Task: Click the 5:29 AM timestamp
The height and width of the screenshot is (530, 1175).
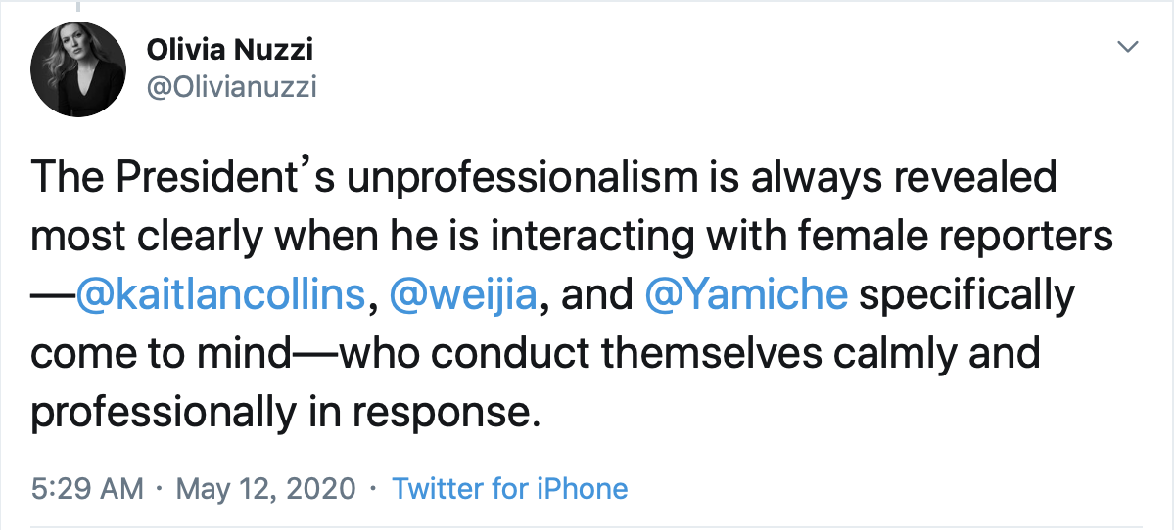Action: (x=86, y=488)
